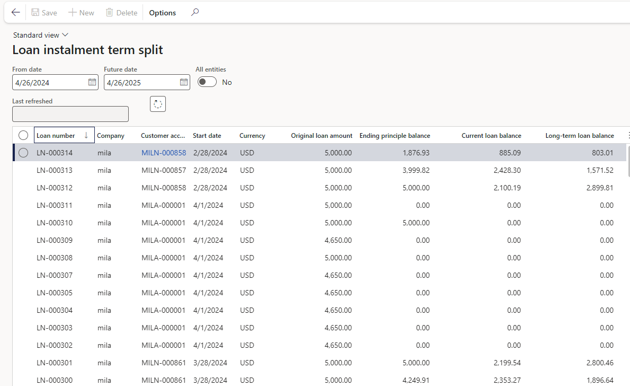
Task: Create a new record with New
Action: point(81,13)
